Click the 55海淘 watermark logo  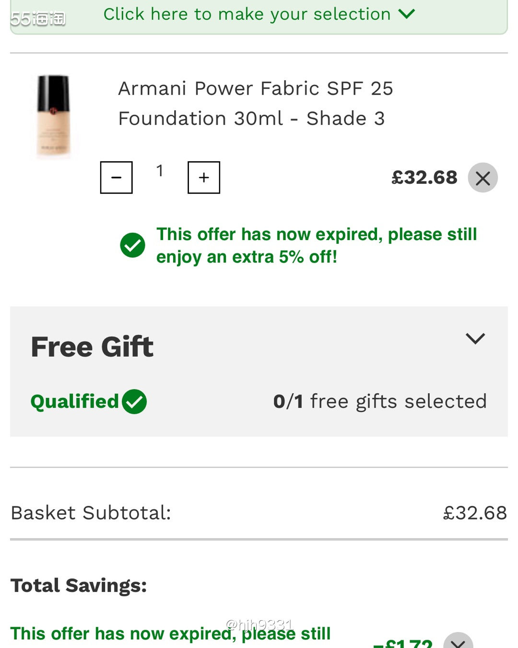(38, 18)
